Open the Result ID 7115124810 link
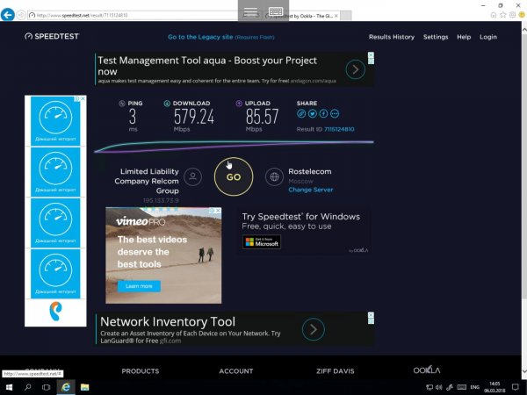 pyautogui.click(x=339, y=129)
